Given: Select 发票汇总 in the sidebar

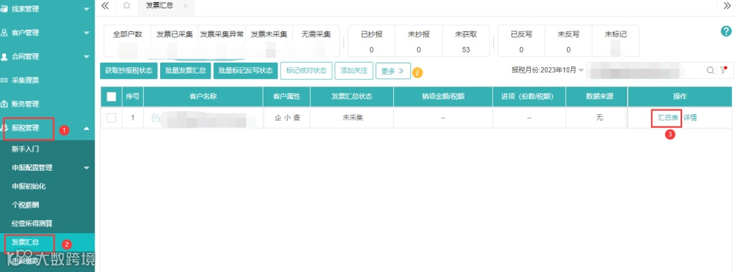Looking at the screenshot, I should [x=25, y=243].
